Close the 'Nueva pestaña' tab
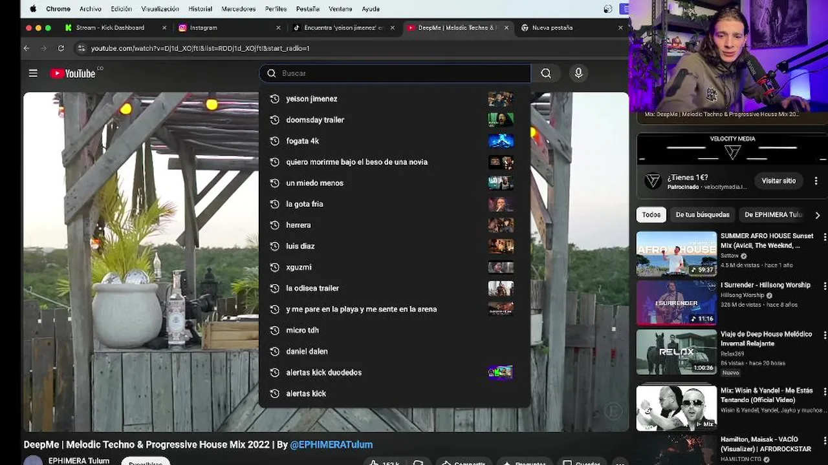Viewport: 828px width, 465px height. point(620,28)
